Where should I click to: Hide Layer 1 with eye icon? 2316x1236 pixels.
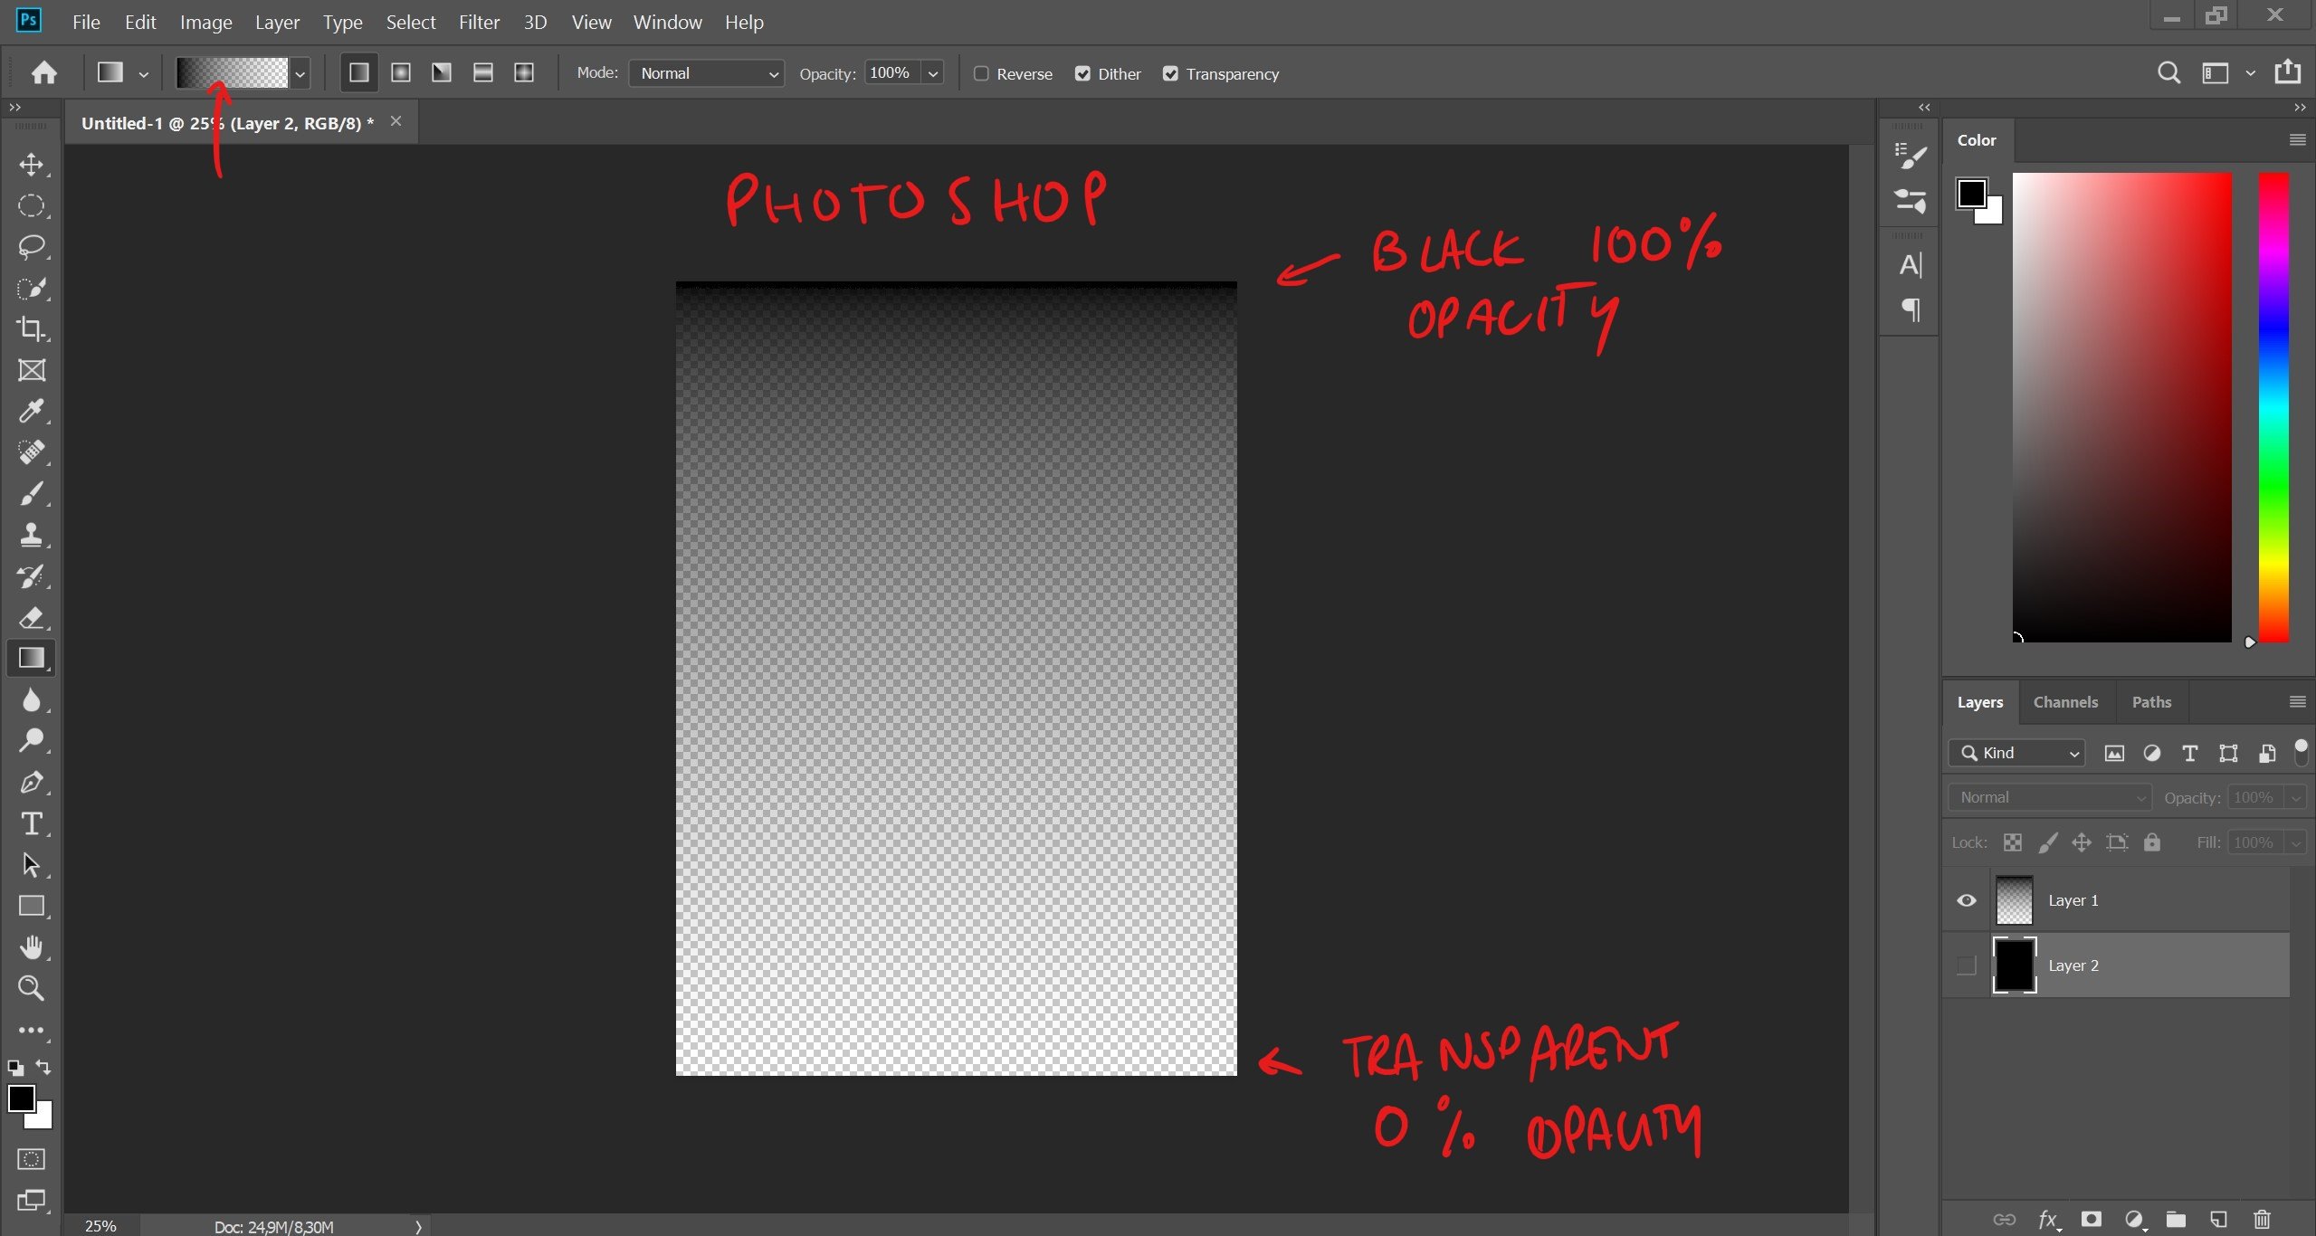pyautogui.click(x=1966, y=900)
